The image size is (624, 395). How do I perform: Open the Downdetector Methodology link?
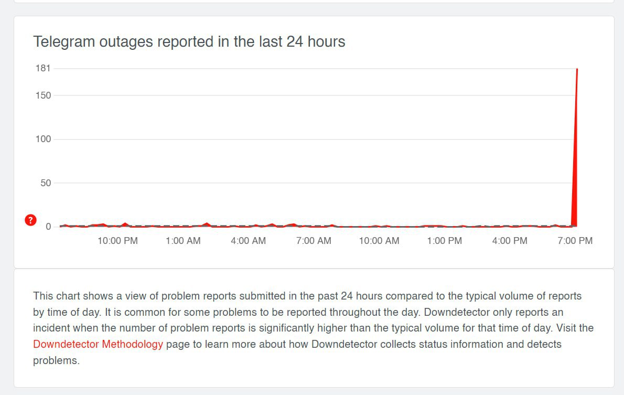tap(98, 345)
